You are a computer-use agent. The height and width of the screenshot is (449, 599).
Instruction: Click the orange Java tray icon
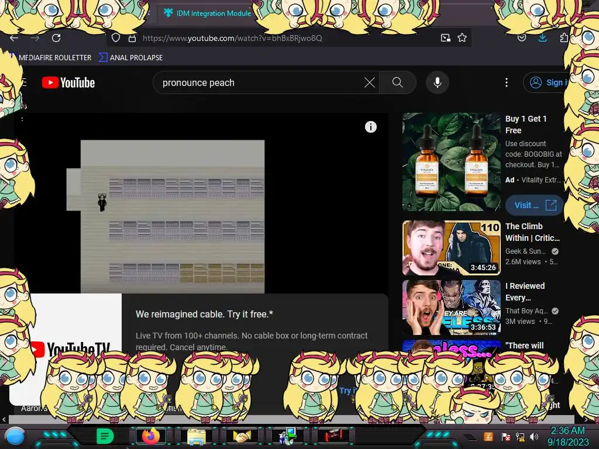(488, 436)
